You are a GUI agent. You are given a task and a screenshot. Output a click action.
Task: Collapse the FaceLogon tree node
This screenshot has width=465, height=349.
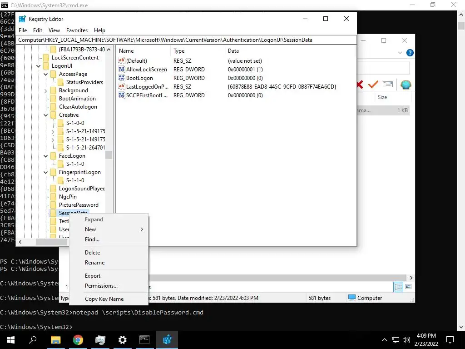coord(46,156)
